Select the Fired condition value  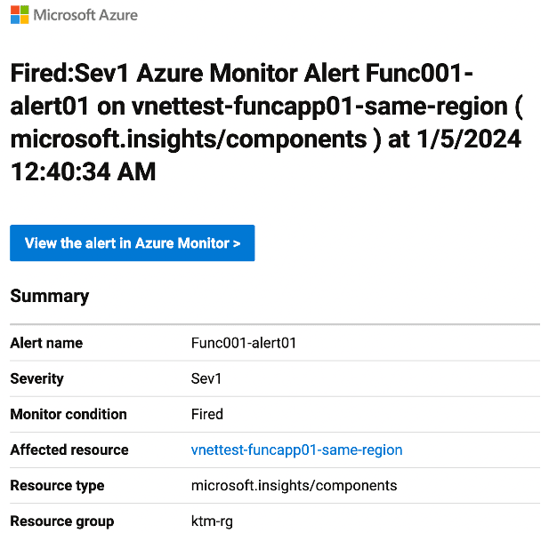(207, 414)
